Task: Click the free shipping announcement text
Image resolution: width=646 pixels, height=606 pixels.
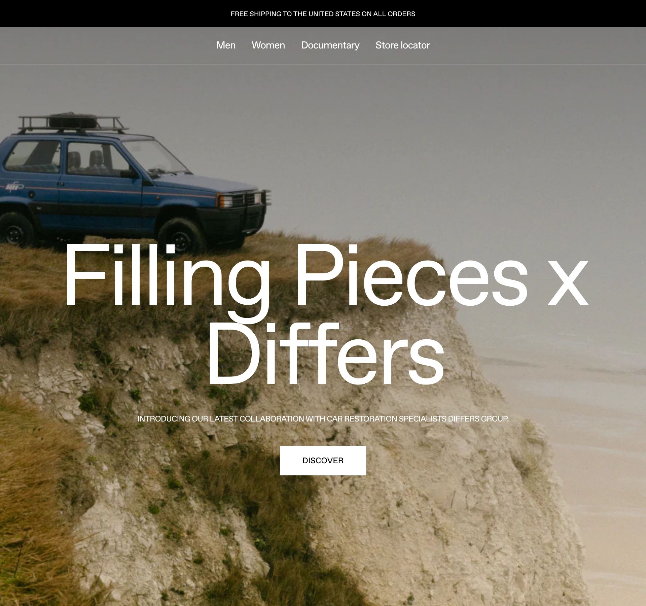Action: click(x=323, y=14)
